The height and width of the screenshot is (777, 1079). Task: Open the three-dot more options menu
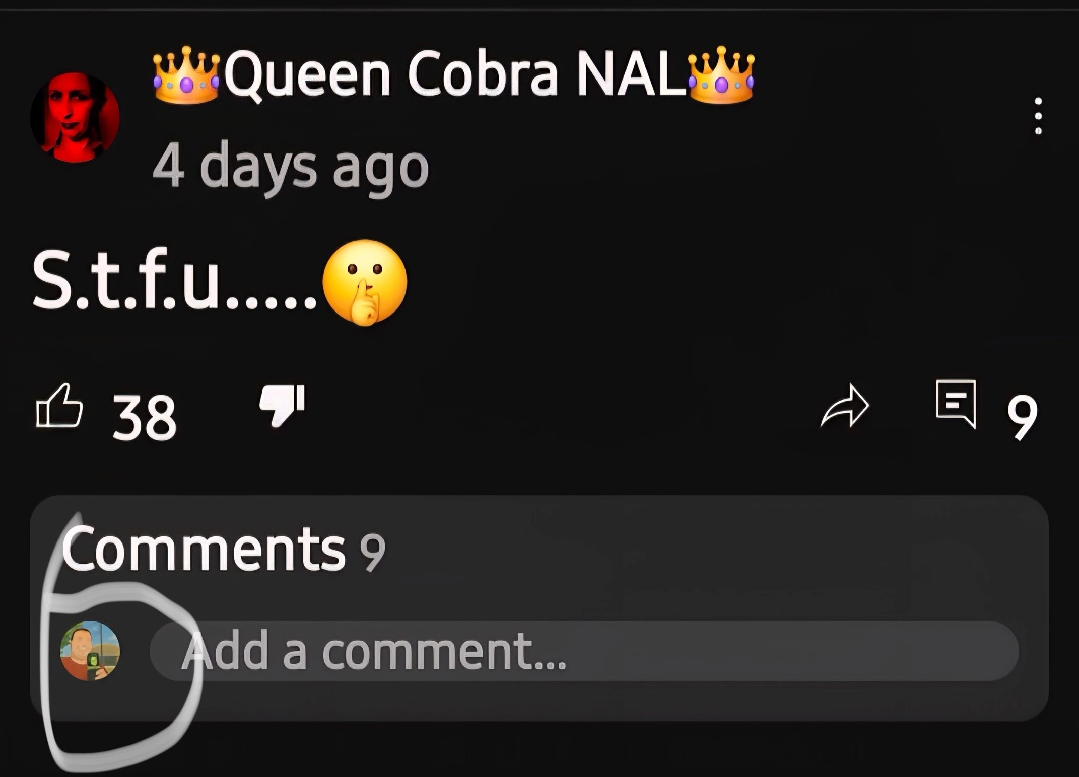pos(1038,116)
